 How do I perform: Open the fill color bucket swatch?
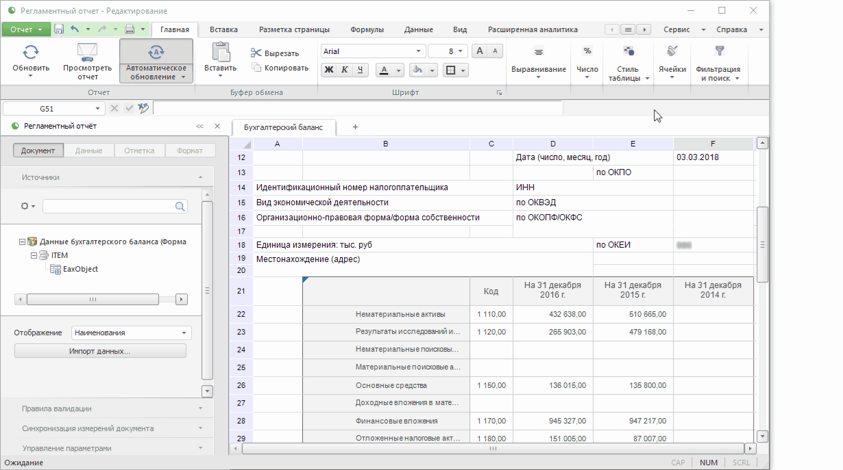click(416, 70)
